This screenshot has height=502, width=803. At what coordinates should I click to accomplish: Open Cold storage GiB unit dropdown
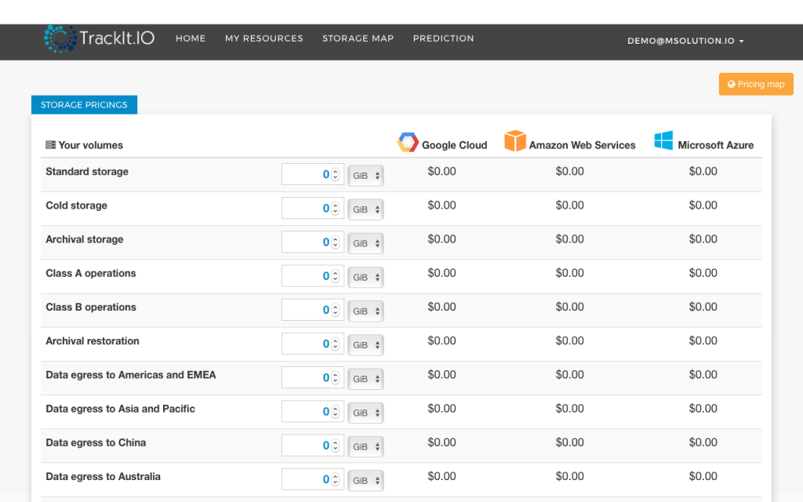coord(365,209)
